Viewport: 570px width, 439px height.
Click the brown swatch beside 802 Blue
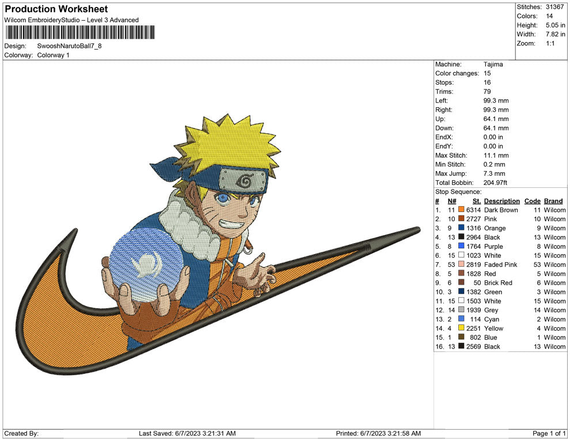pyautogui.click(x=461, y=337)
